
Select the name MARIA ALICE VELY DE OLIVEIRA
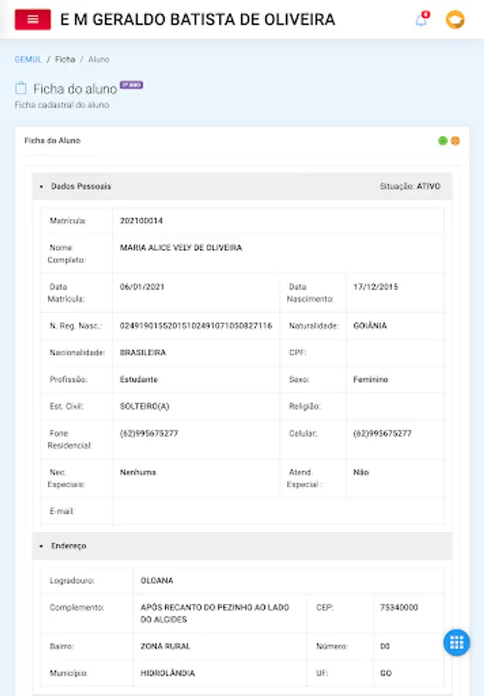[x=181, y=247]
